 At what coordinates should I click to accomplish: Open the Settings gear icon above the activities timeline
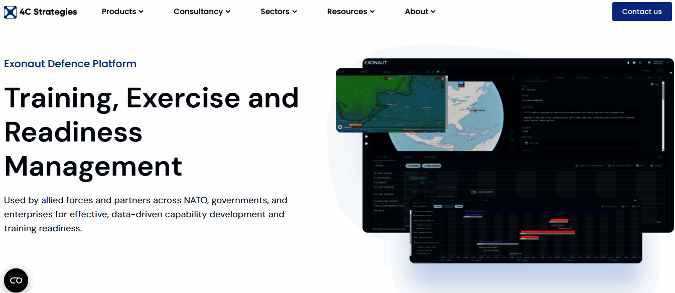coord(650,166)
